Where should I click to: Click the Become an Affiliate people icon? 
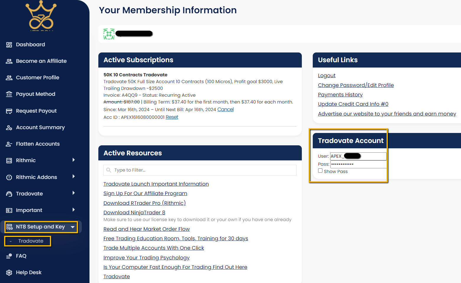click(9, 61)
